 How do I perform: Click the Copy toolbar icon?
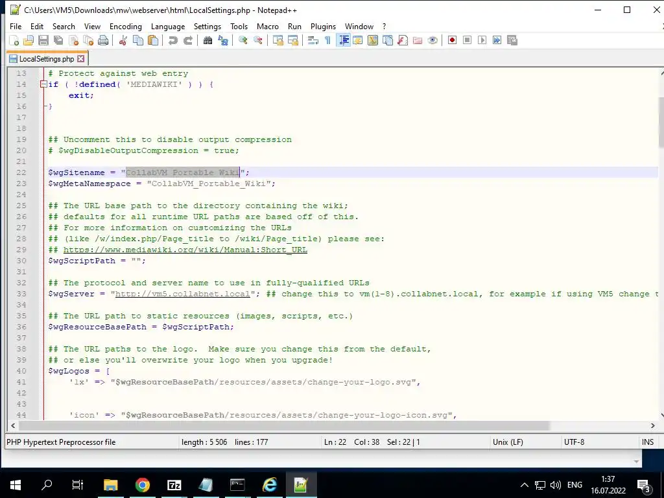coord(138,40)
